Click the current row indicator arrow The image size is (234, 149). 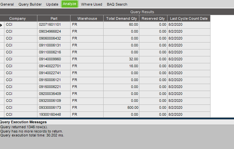pyautogui.click(x=1, y=25)
